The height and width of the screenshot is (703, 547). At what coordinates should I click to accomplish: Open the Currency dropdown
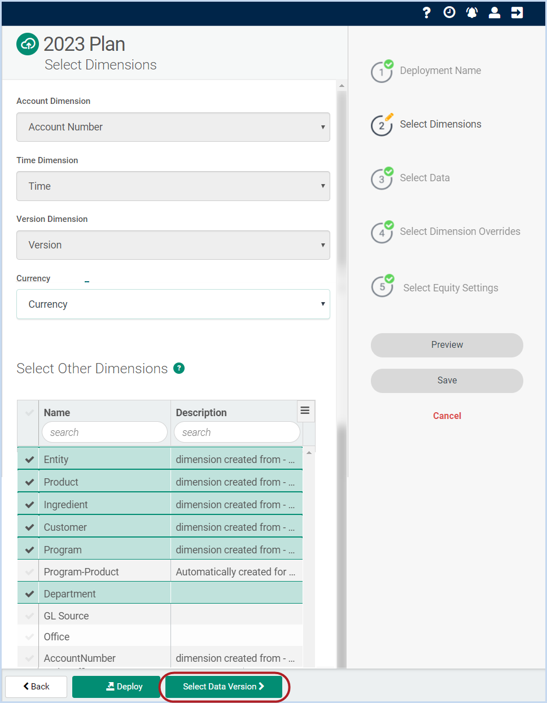tap(173, 304)
